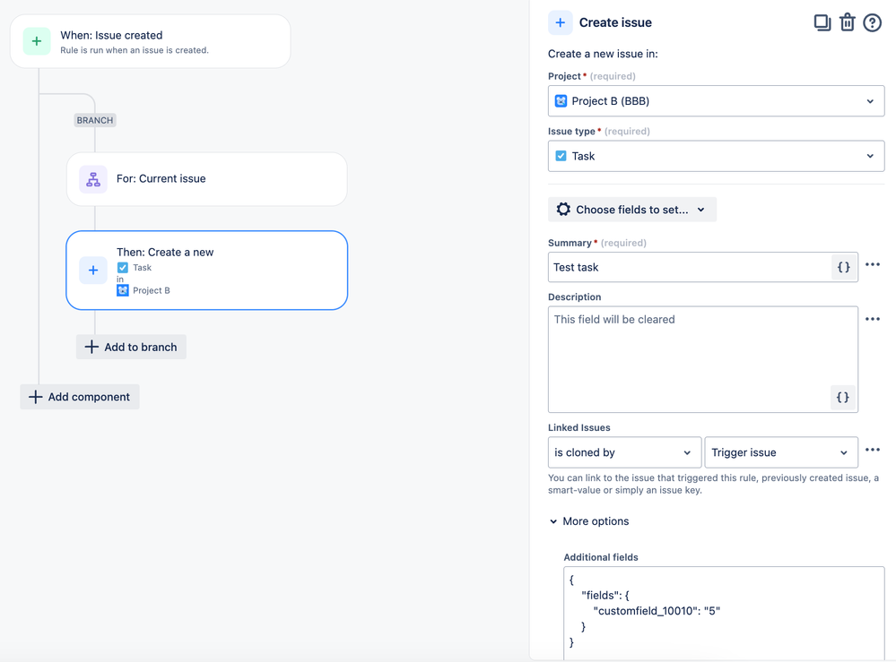Open the Trigger issue dropdown
The height and width of the screenshot is (662, 896).
tap(780, 452)
